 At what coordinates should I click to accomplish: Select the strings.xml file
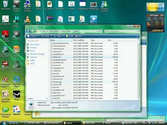pos(84,82)
